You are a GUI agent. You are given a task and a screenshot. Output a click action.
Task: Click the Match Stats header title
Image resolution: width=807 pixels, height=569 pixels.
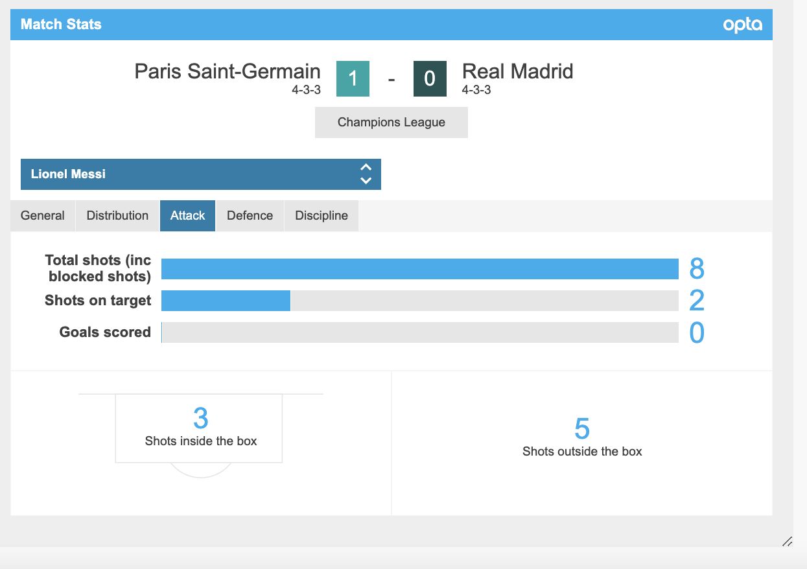[x=61, y=25]
